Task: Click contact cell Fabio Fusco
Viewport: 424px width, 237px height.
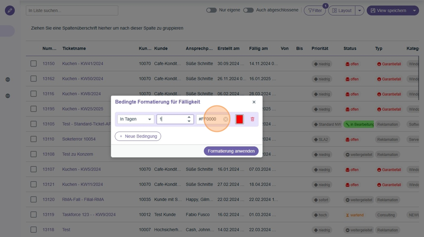Action: [198, 215]
